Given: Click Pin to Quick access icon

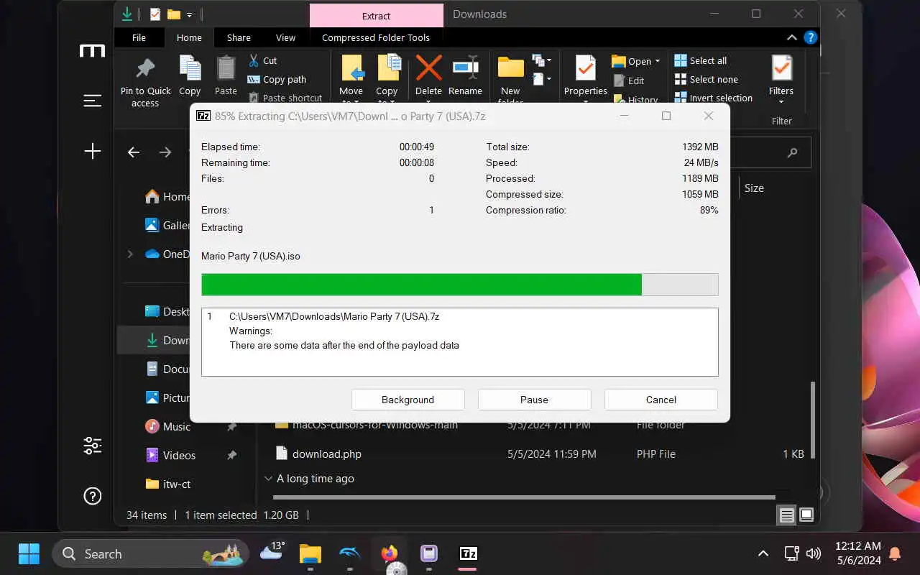Looking at the screenshot, I should pos(145,68).
